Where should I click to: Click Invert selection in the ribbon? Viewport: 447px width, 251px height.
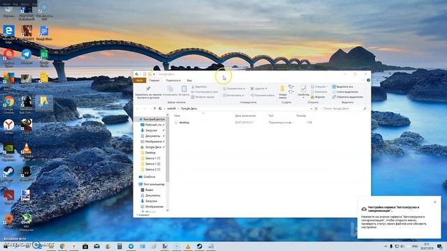coord(348,97)
